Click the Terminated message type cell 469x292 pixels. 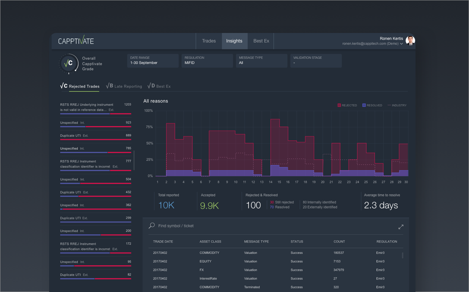[x=252, y=287]
